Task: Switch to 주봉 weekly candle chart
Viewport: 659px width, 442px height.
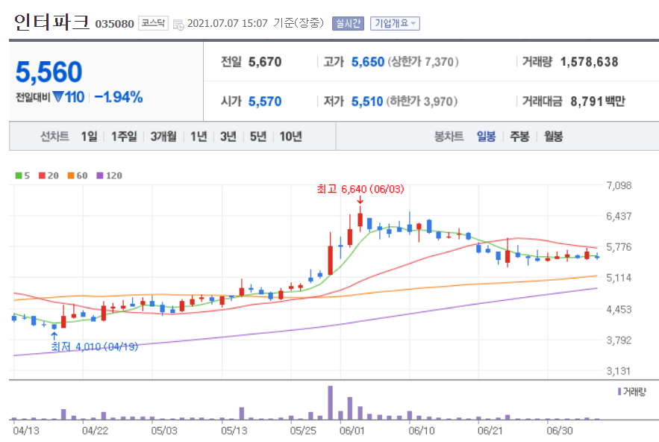Action: (x=519, y=137)
